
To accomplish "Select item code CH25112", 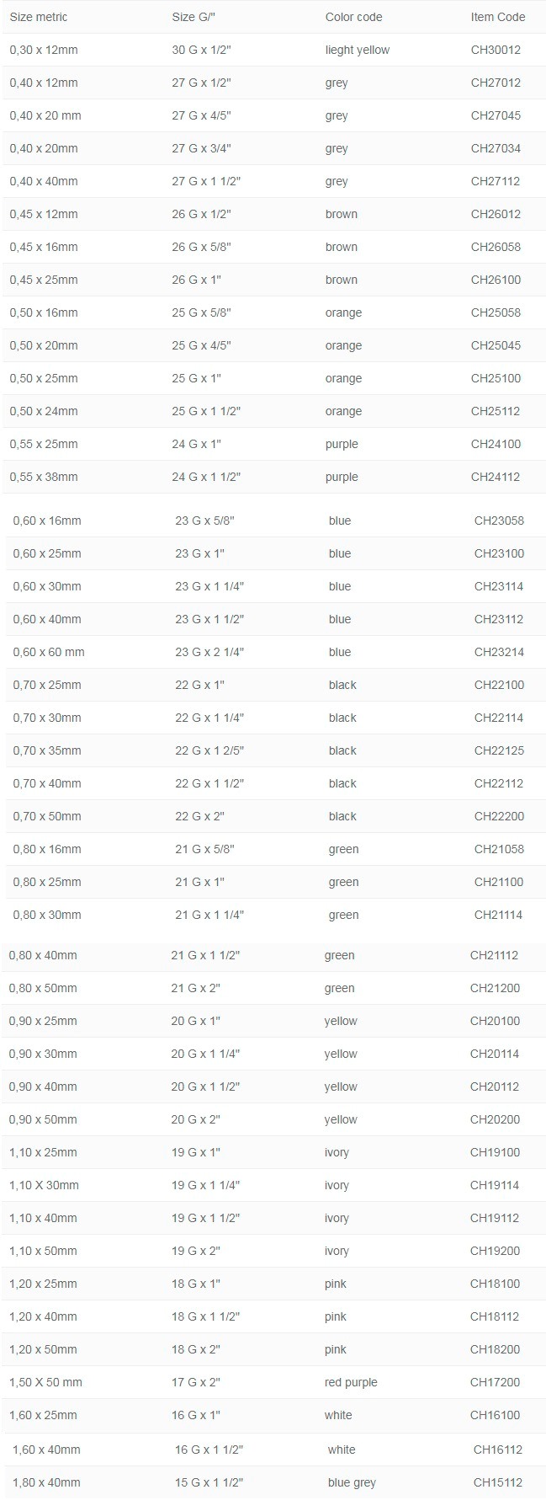I will click(496, 411).
